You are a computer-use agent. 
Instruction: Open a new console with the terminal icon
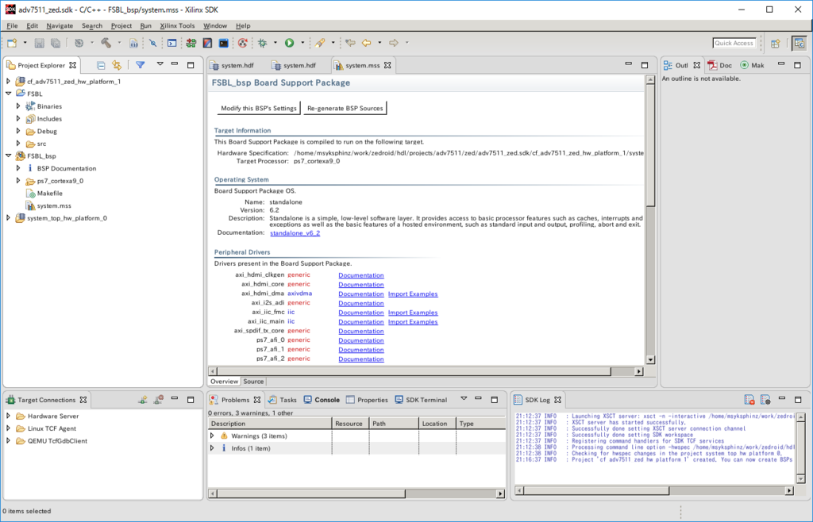[x=171, y=44]
